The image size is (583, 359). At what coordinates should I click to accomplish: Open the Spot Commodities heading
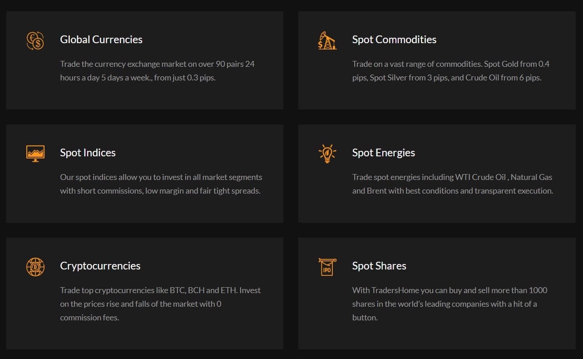click(x=394, y=40)
